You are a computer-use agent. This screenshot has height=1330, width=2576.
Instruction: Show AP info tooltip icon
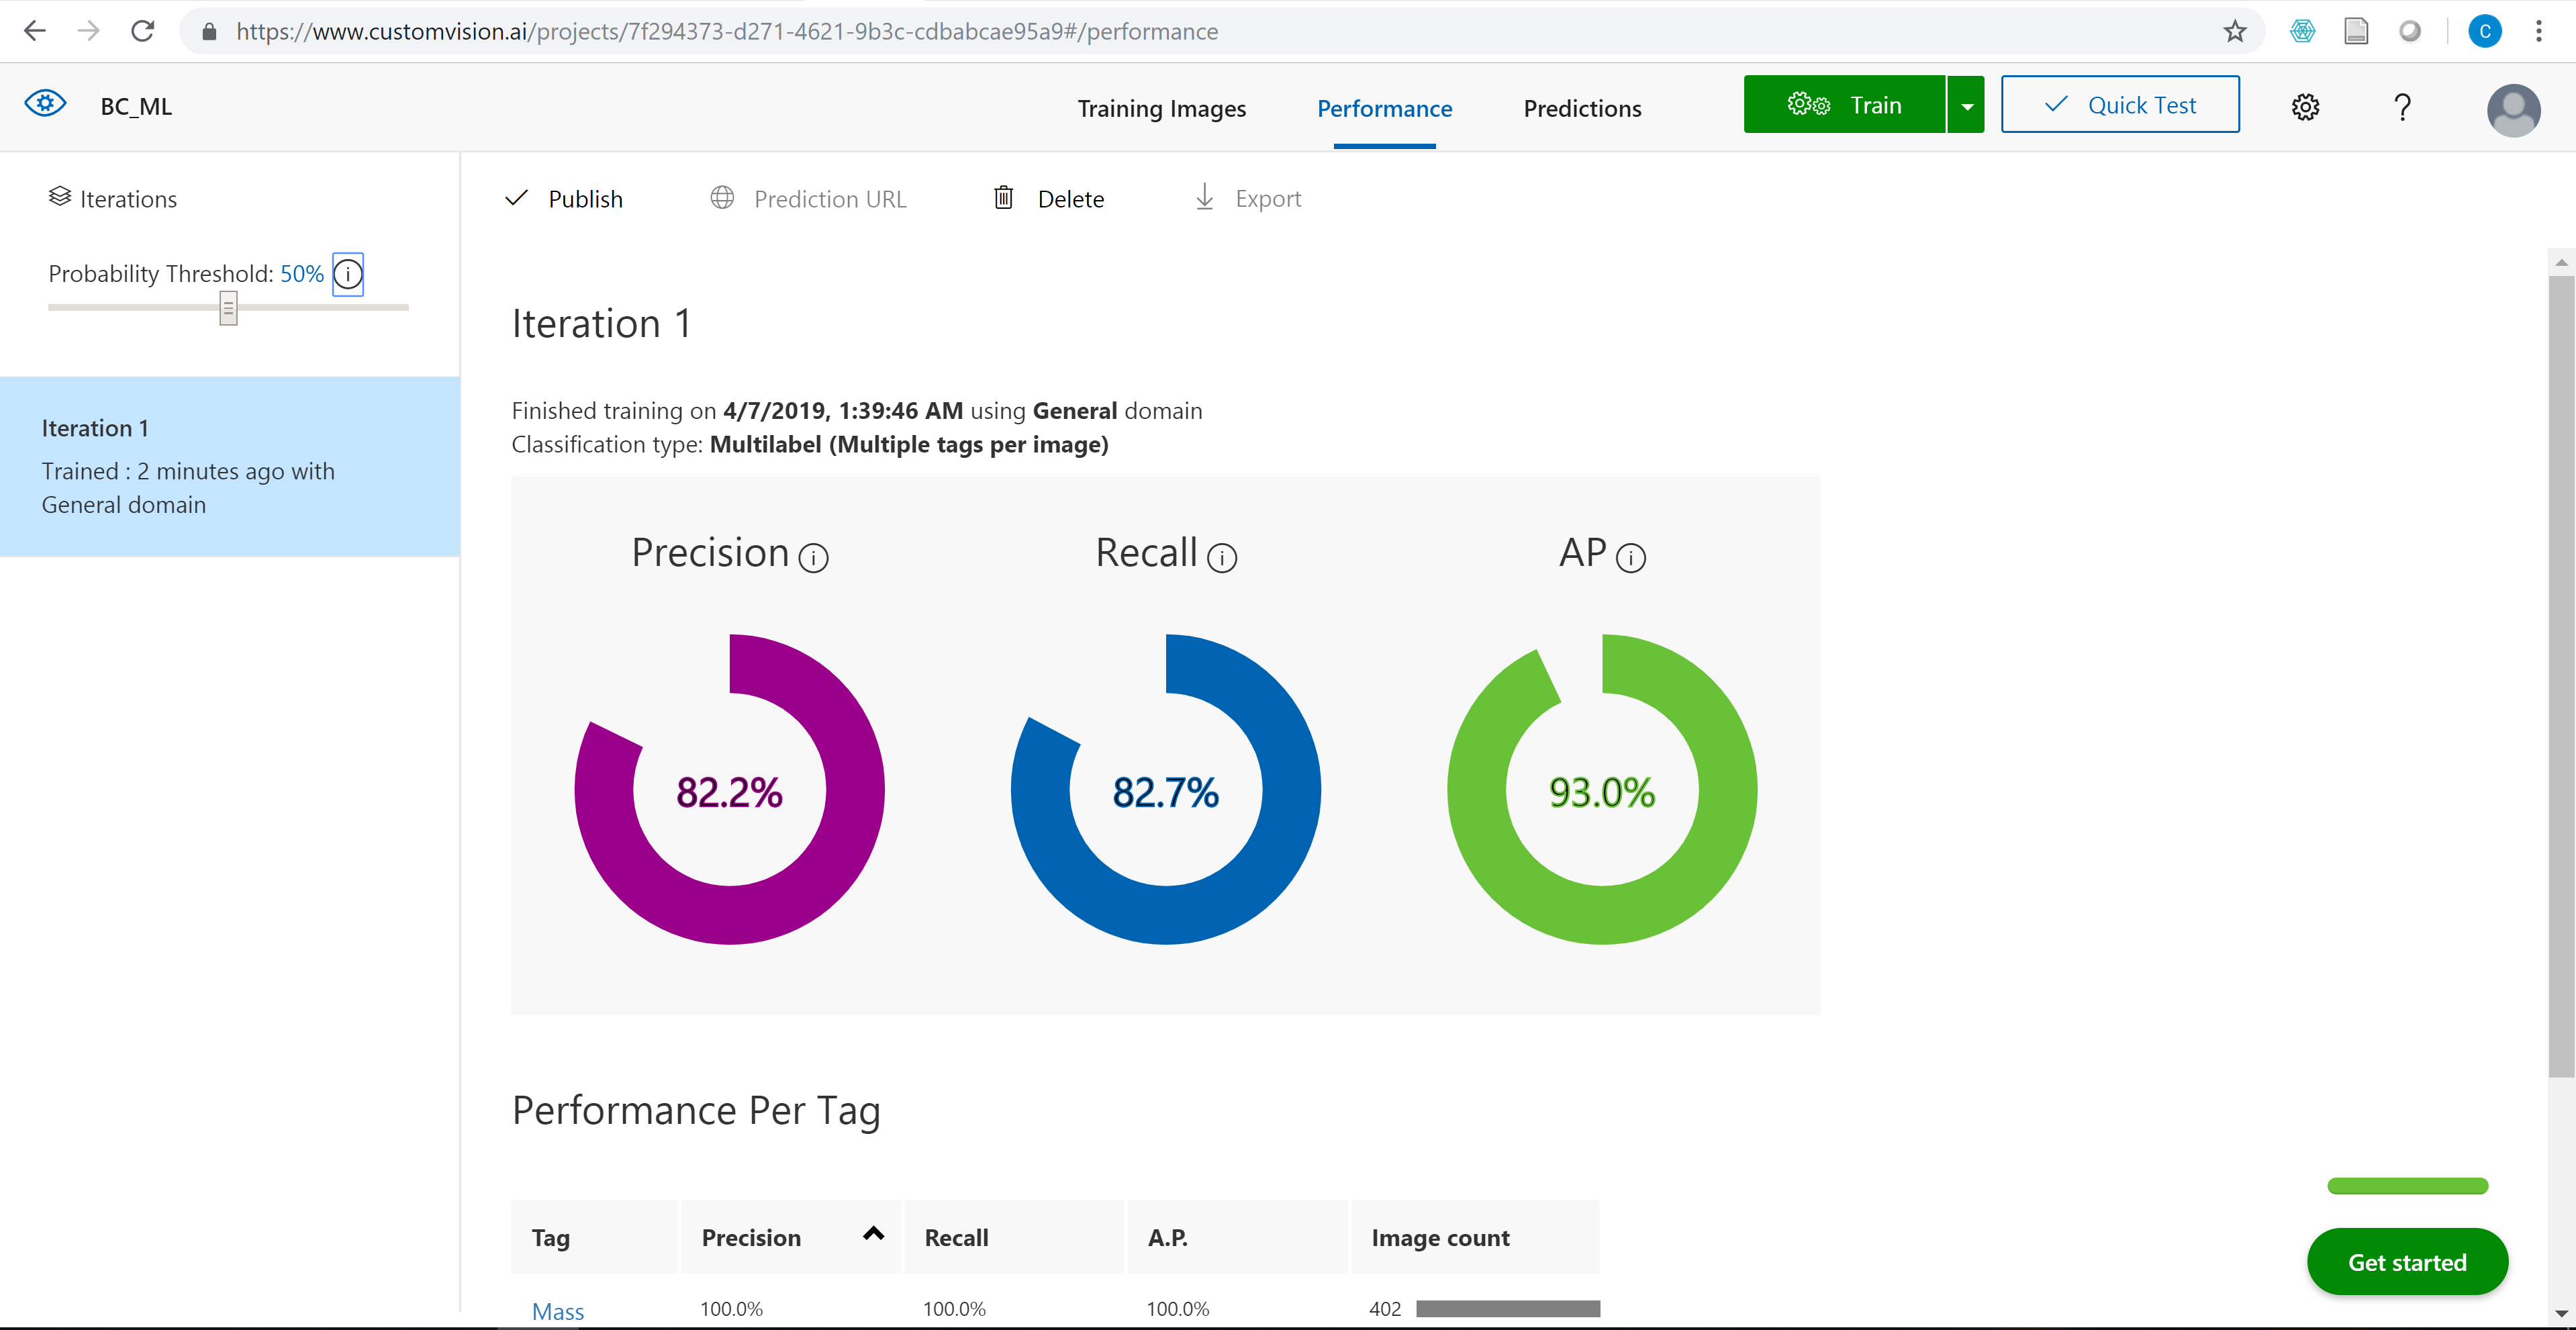pos(1631,558)
